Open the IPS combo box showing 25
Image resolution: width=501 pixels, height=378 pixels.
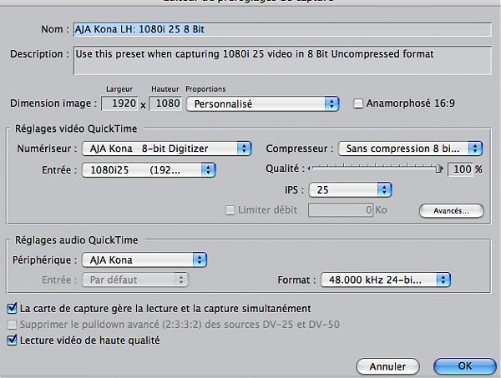[350, 190]
